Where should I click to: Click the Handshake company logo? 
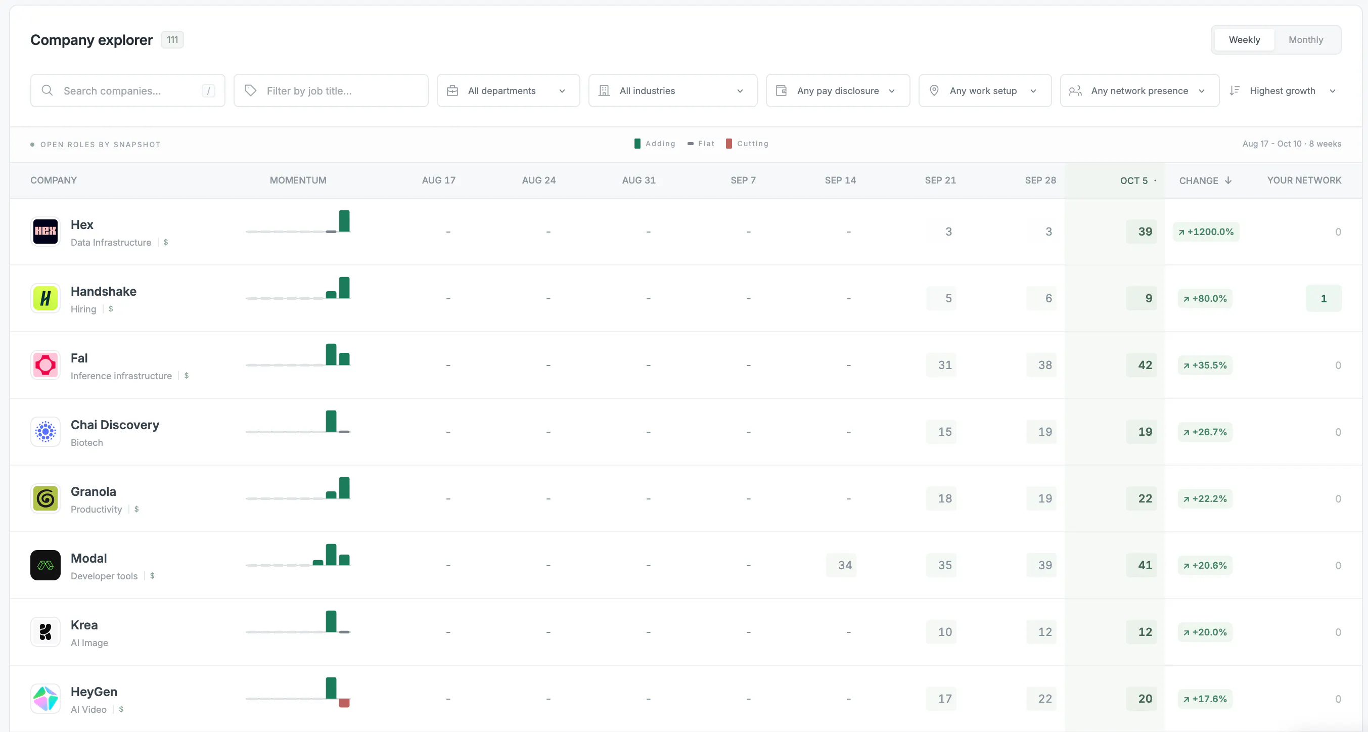pyautogui.click(x=45, y=299)
